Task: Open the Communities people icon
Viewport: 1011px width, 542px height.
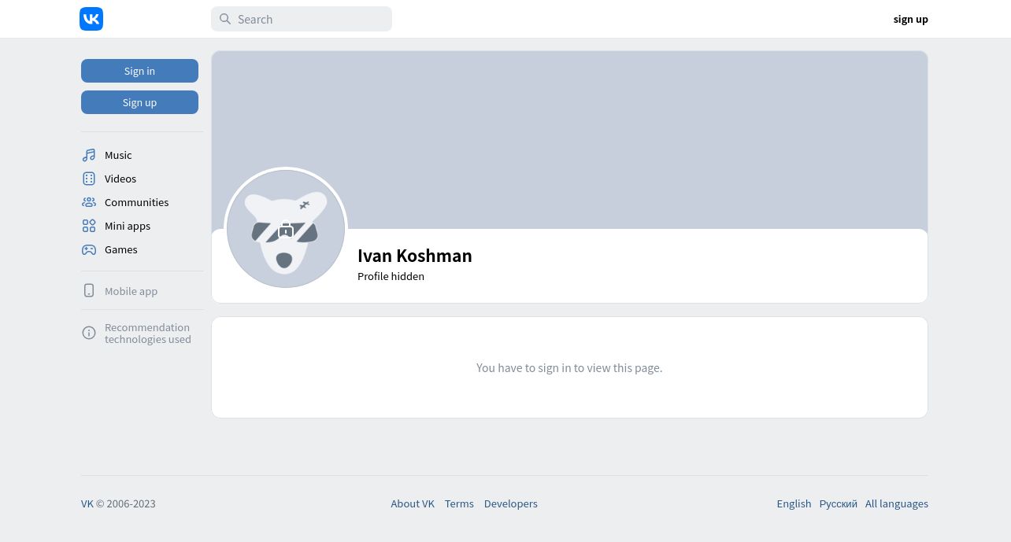Action: coord(89,202)
